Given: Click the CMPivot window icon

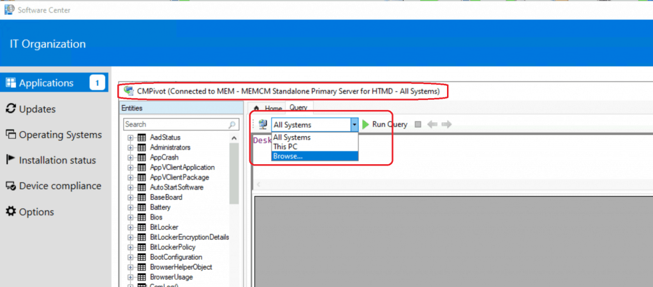Looking at the screenshot, I should pos(129,91).
